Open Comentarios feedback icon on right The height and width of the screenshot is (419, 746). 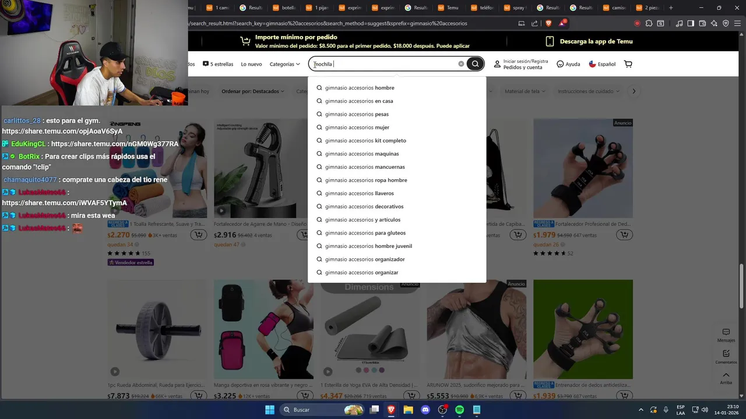tap(726, 357)
